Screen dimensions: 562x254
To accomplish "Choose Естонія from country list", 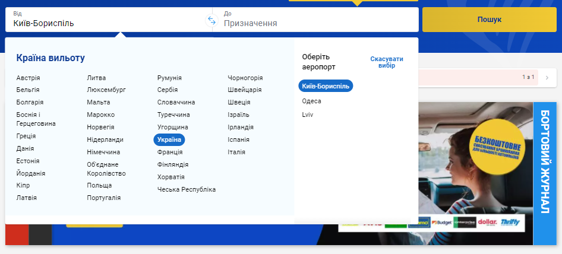I will click(x=28, y=161).
